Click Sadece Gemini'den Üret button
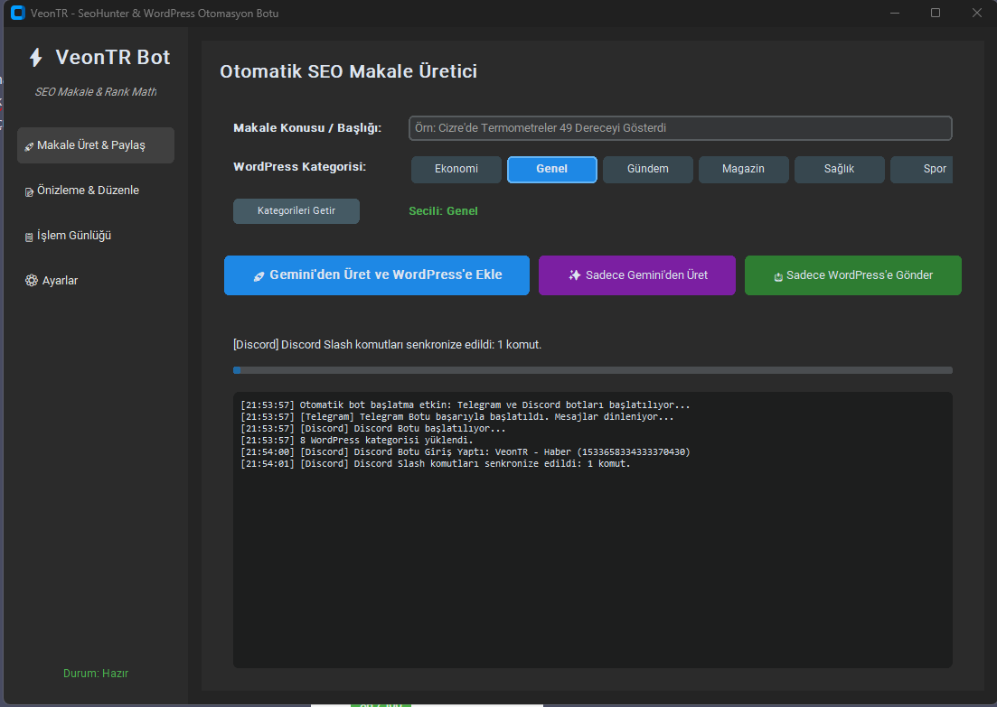The height and width of the screenshot is (707, 997). (637, 275)
